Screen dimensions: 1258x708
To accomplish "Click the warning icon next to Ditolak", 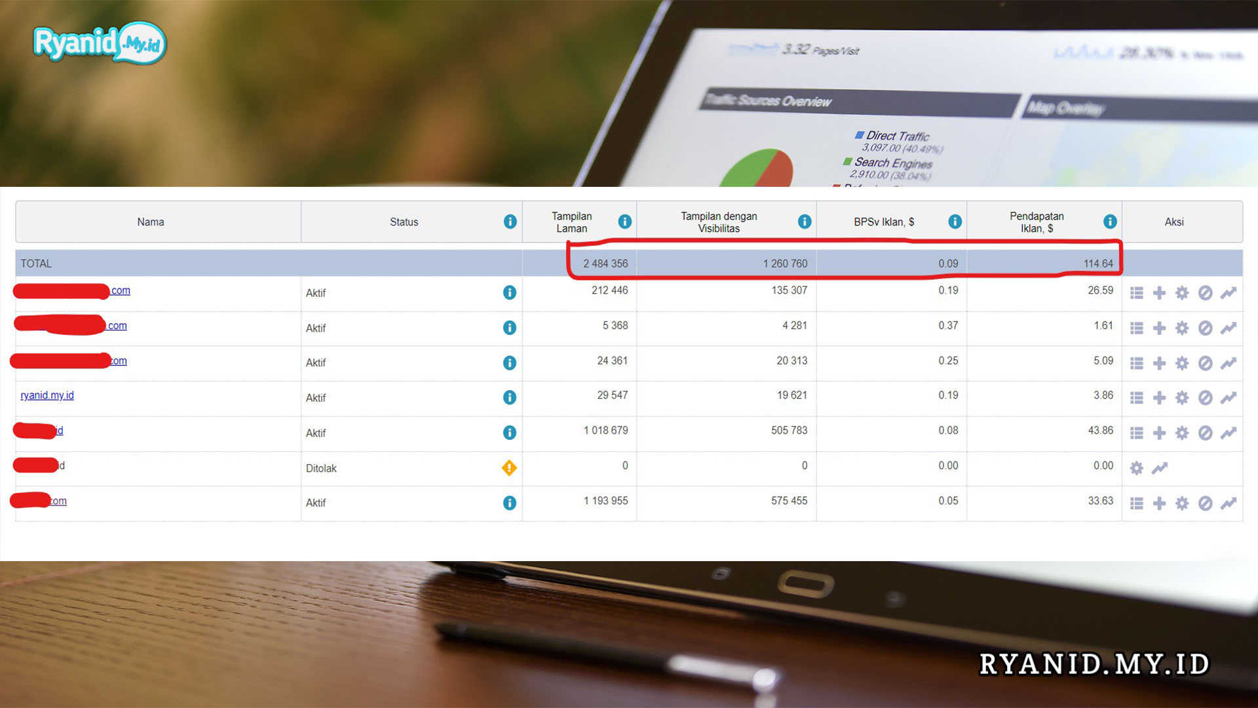I will [509, 467].
